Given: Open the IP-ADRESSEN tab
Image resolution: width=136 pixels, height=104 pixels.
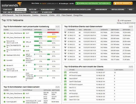Looking at the screenshot, I should click(47, 12).
